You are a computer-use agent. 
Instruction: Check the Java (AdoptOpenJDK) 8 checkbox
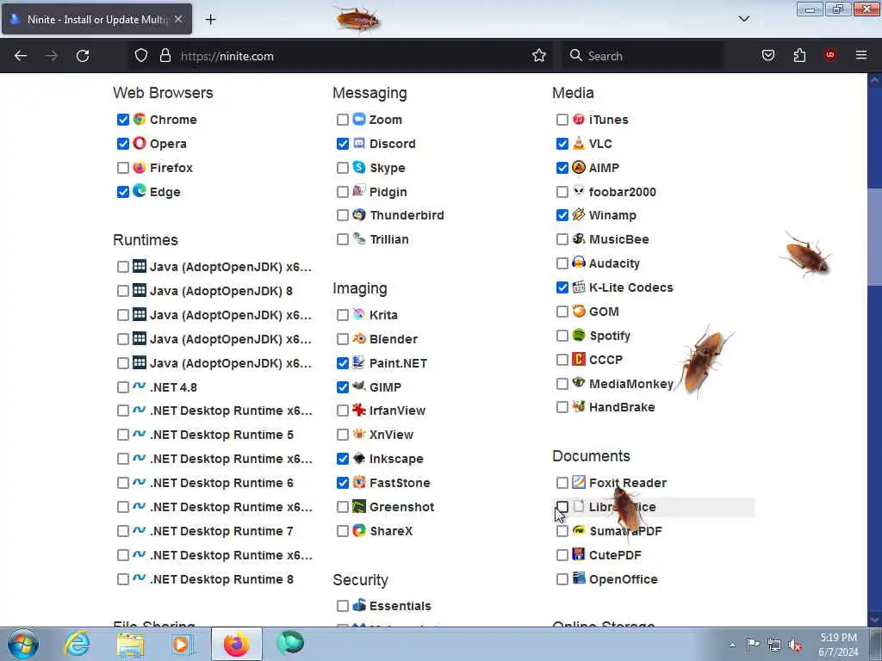tap(122, 291)
